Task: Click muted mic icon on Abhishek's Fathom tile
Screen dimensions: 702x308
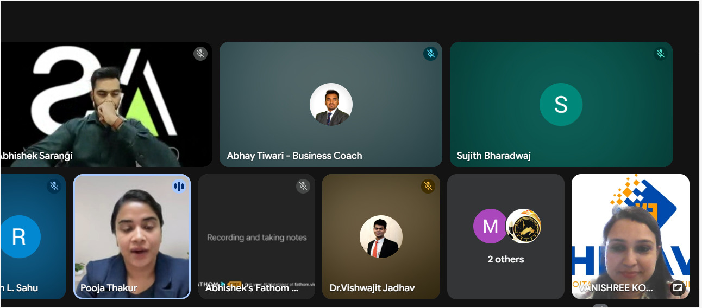Action: pyautogui.click(x=303, y=186)
